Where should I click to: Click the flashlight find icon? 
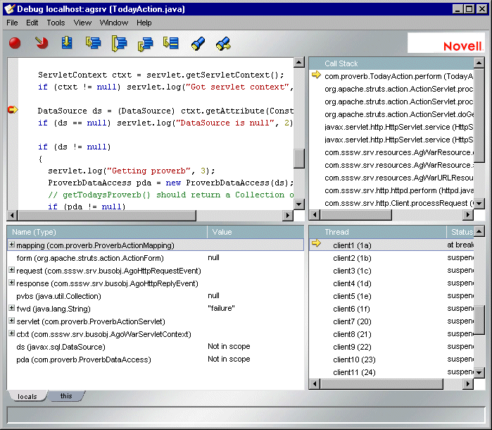[198, 44]
